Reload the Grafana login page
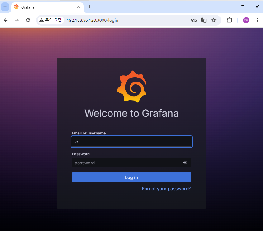263x231 pixels. pyautogui.click(x=28, y=20)
